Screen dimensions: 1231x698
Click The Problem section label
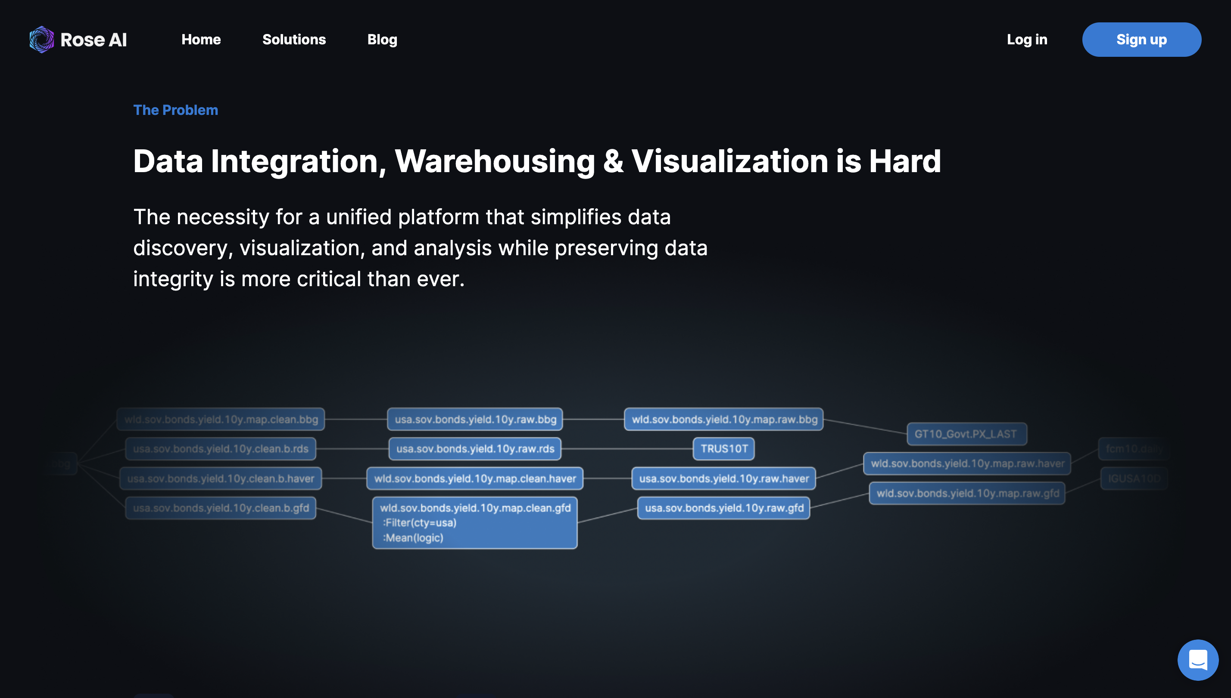pyautogui.click(x=175, y=110)
